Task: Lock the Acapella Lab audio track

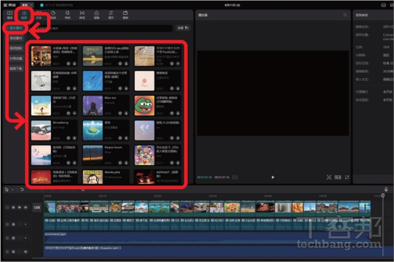Action: 13,252
